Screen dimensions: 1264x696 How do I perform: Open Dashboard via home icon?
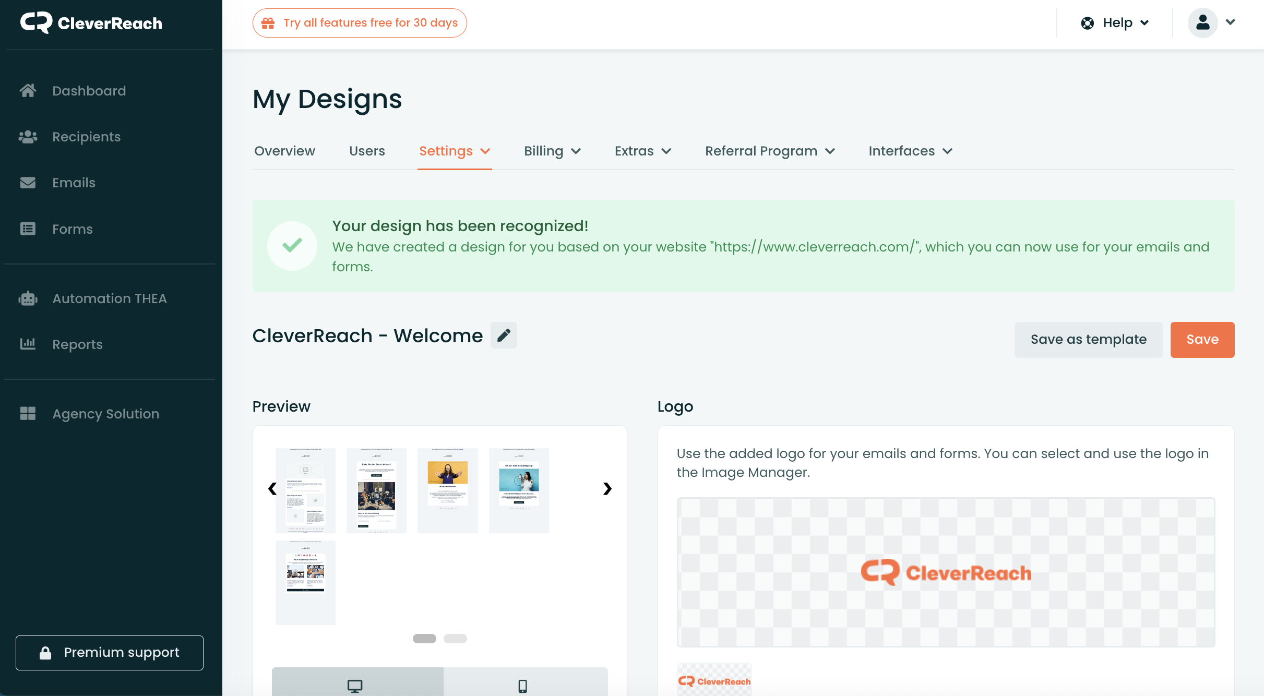tap(28, 90)
